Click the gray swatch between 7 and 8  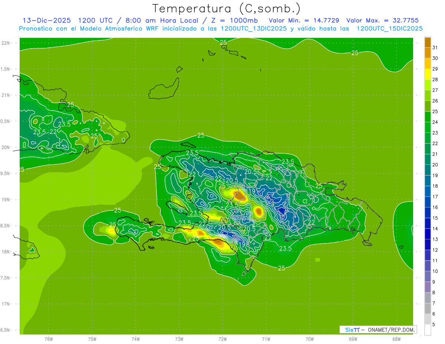[428, 298]
